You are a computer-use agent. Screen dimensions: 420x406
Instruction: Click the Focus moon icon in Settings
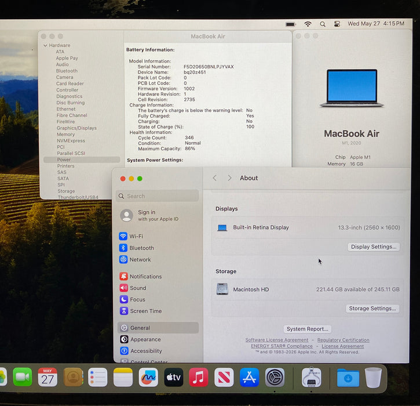point(124,299)
